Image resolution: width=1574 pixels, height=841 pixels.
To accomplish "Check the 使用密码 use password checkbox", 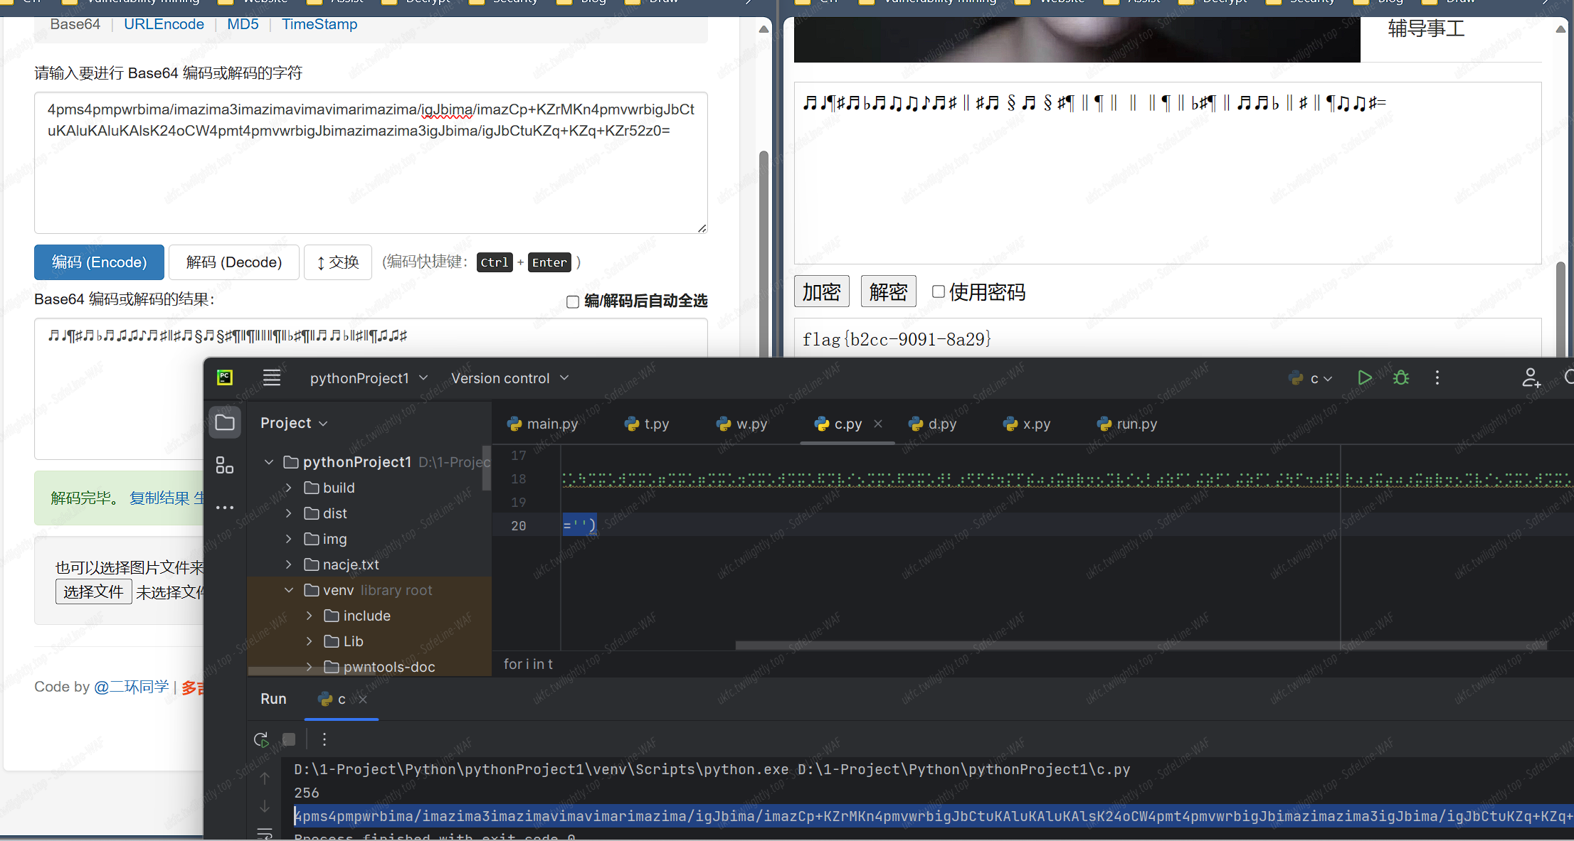I will click(939, 291).
